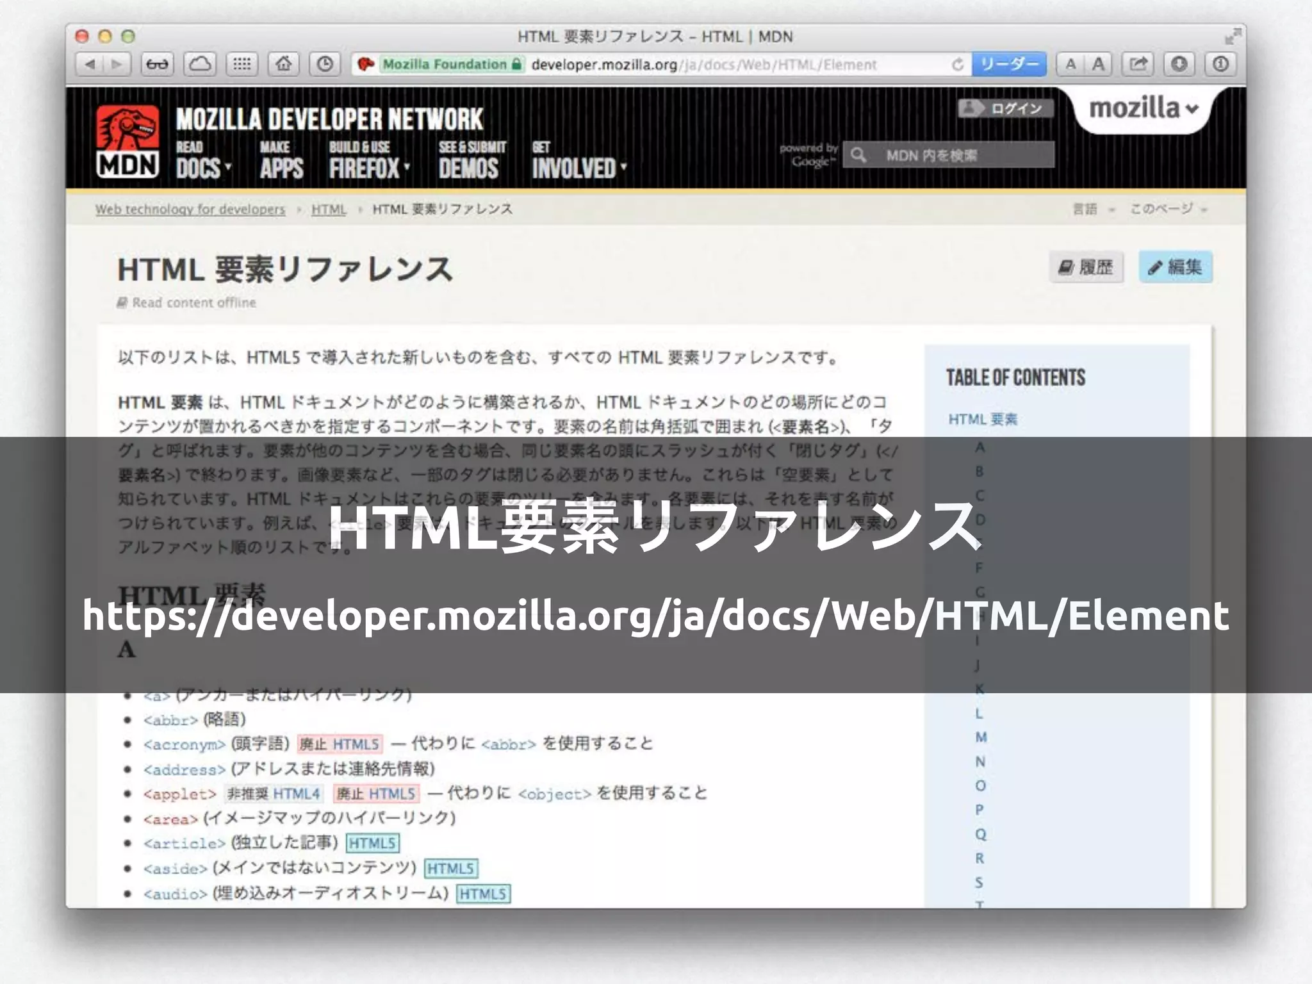
Task: Open SEE & SUBMIT DEMOS menu item
Action: (x=472, y=160)
